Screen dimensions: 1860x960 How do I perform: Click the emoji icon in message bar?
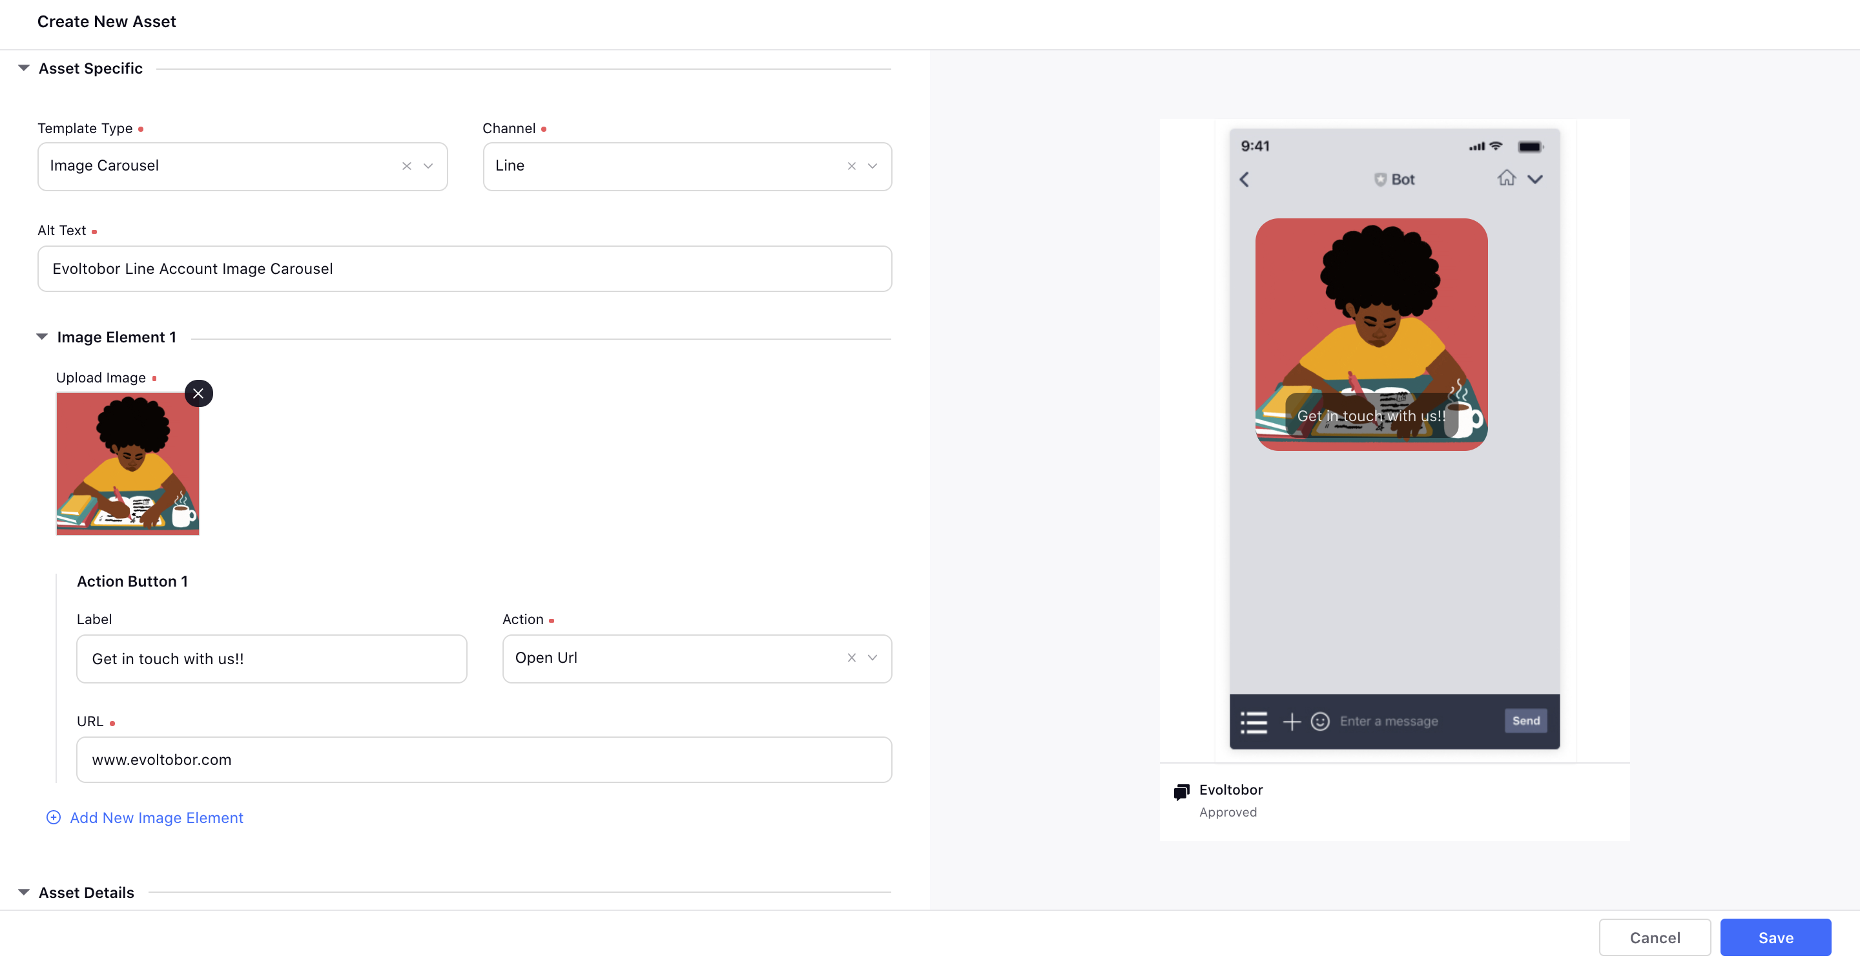click(x=1319, y=721)
